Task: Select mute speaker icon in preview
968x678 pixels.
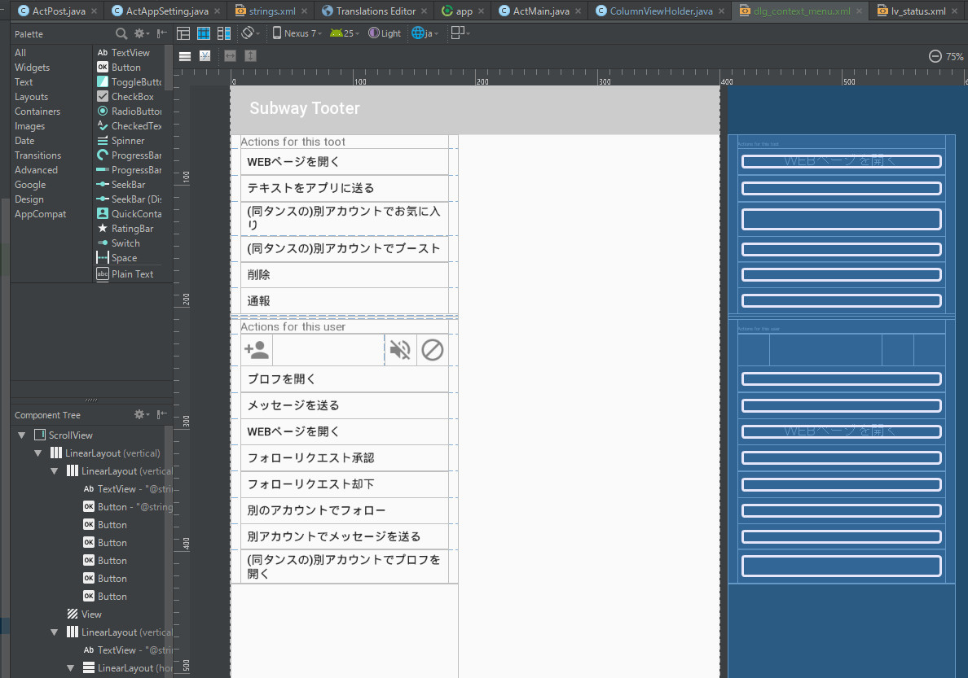Action: pyautogui.click(x=400, y=351)
